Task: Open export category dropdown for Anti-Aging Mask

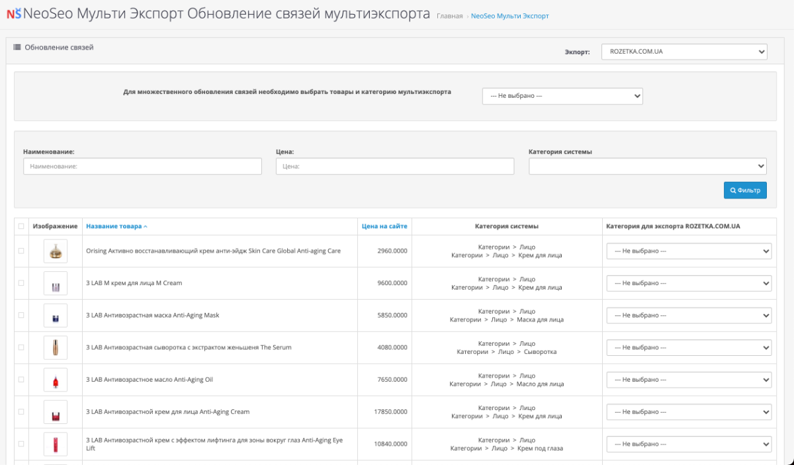Action: coord(689,316)
